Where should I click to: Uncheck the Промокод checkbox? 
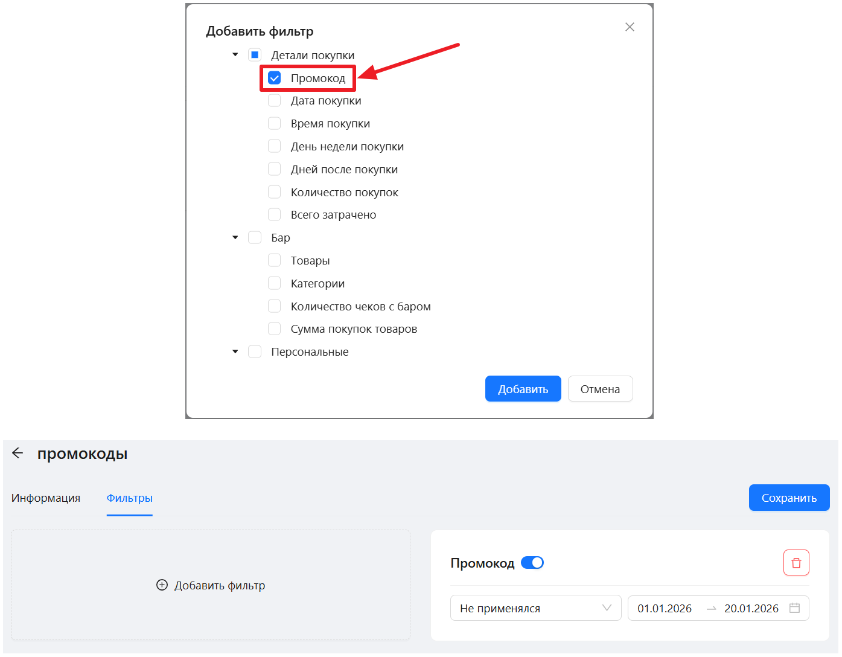click(275, 79)
